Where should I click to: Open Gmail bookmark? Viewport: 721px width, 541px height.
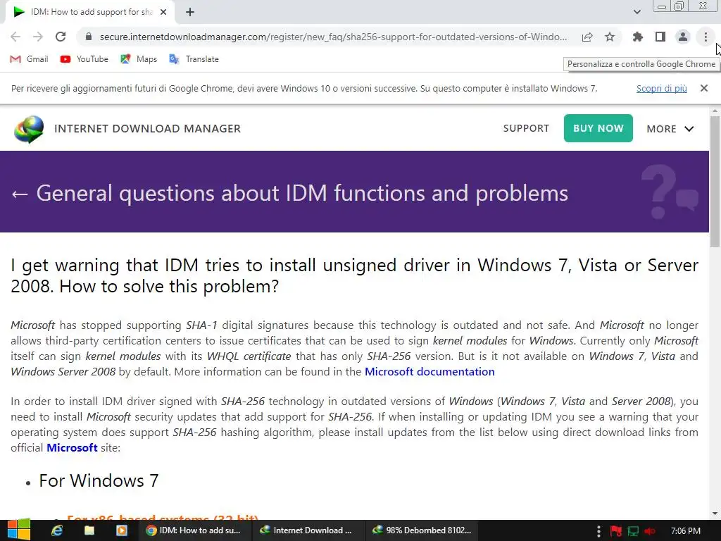30,59
